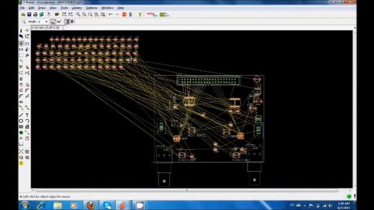The height and width of the screenshot is (210, 374).
Task: Save the board using the Save icon
Action: coord(29,15)
